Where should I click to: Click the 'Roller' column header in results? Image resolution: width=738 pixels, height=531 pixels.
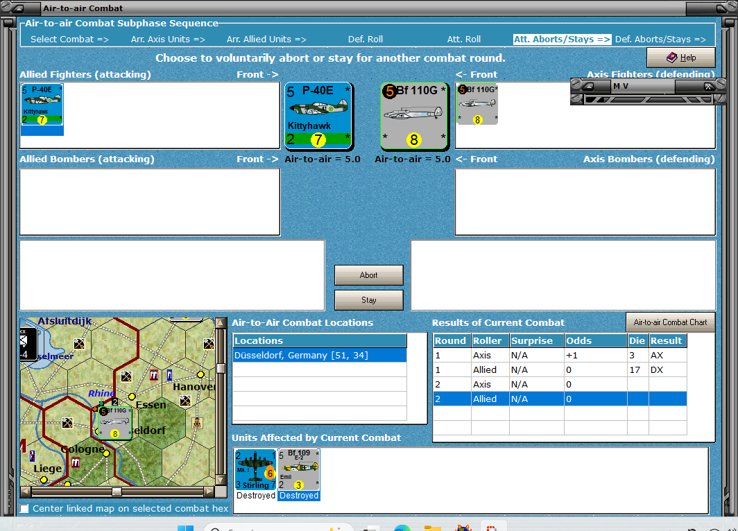(x=490, y=340)
